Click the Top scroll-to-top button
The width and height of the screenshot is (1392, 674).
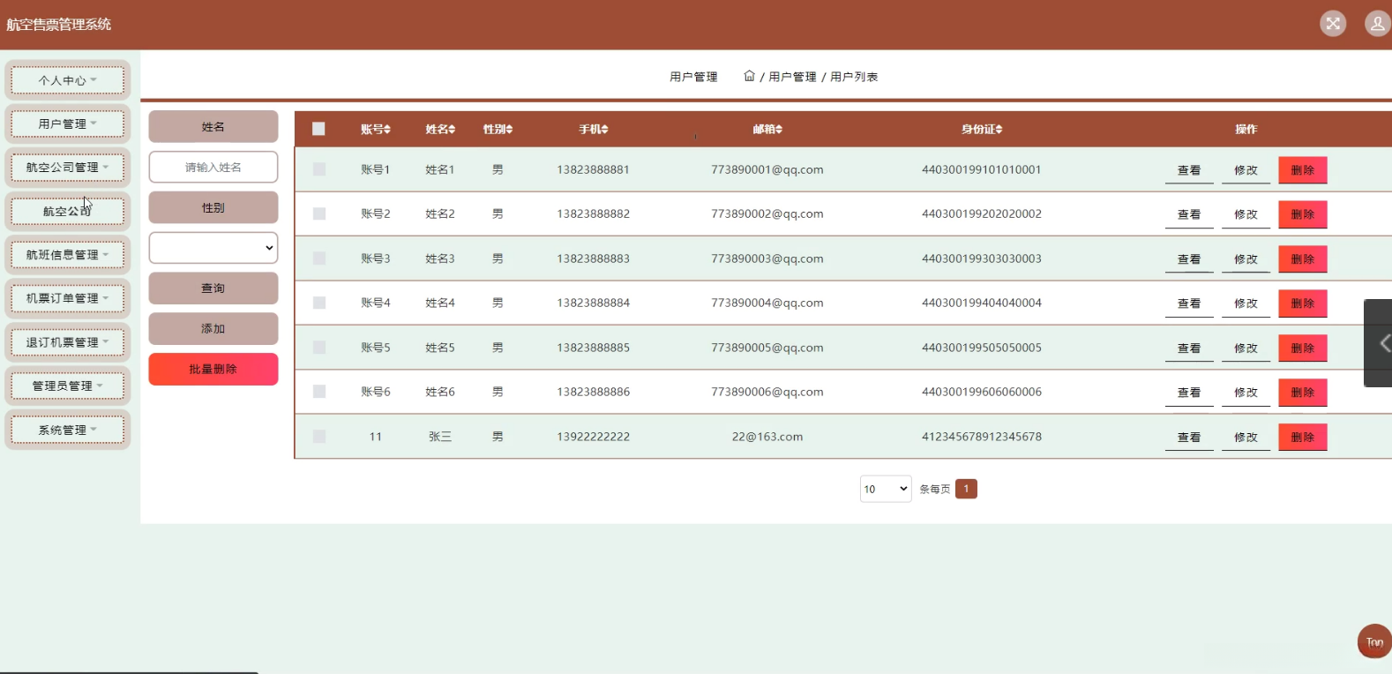[x=1373, y=641]
